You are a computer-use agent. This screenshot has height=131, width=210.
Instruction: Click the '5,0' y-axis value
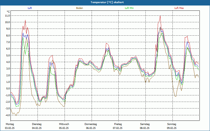point(8,55)
